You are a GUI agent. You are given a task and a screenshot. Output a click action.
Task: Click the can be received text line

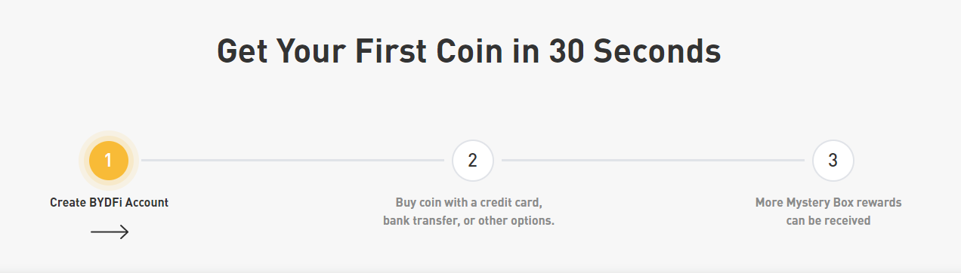pyautogui.click(x=829, y=221)
